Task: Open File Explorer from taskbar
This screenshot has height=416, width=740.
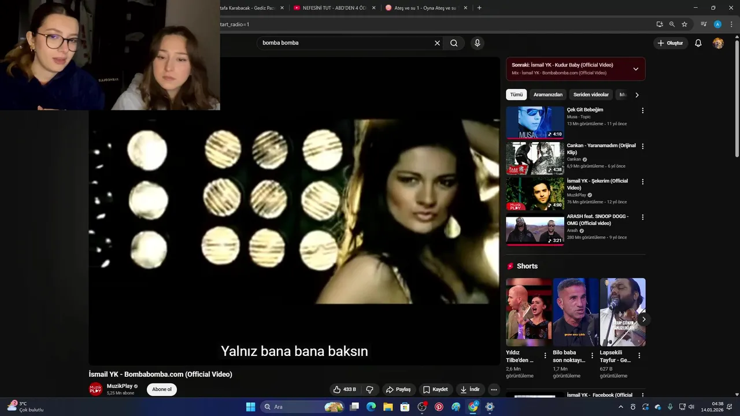Action: point(388,407)
